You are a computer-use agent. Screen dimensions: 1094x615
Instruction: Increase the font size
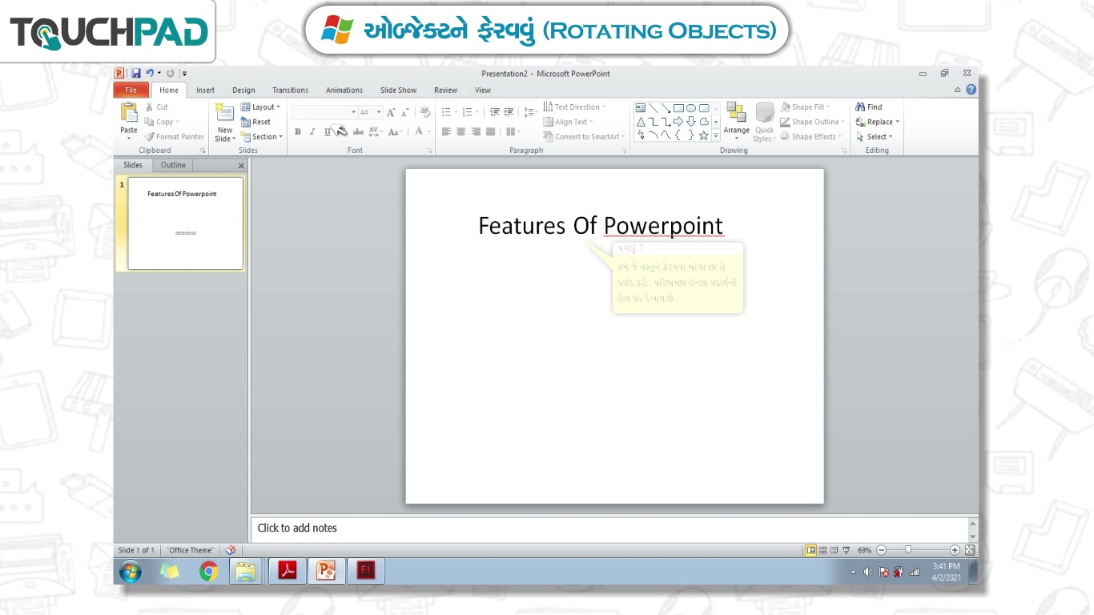click(x=391, y=113)
